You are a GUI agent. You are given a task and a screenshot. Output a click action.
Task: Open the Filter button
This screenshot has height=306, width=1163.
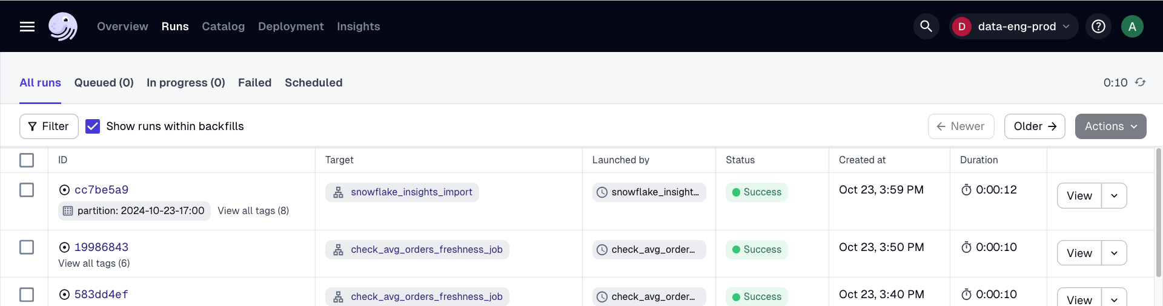[49, 126]
